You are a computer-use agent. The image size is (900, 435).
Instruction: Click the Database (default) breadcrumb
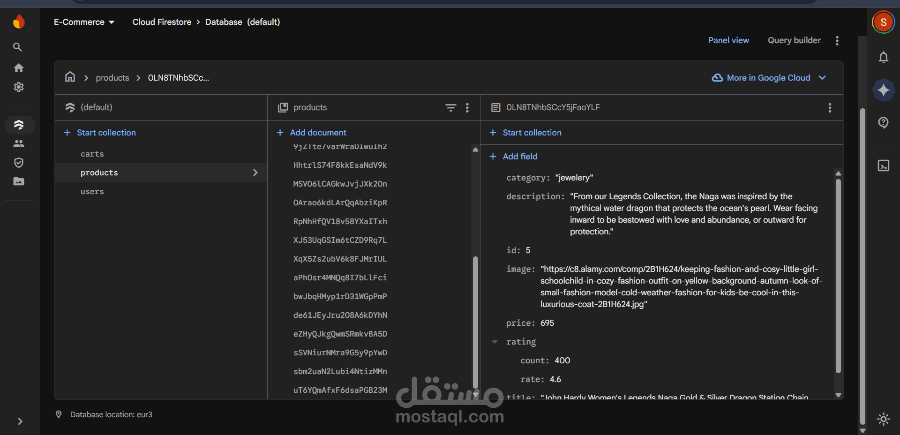(x=242, y=22)
